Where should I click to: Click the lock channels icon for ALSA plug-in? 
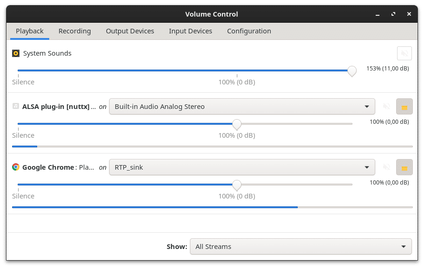tap(404, 106)
